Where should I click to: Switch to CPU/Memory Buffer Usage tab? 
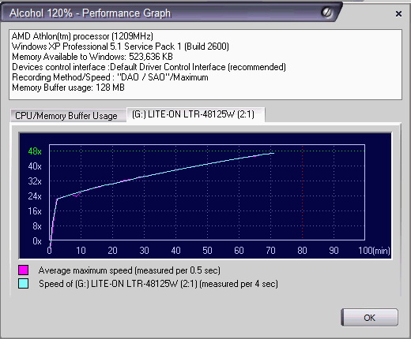pos(66,116)
